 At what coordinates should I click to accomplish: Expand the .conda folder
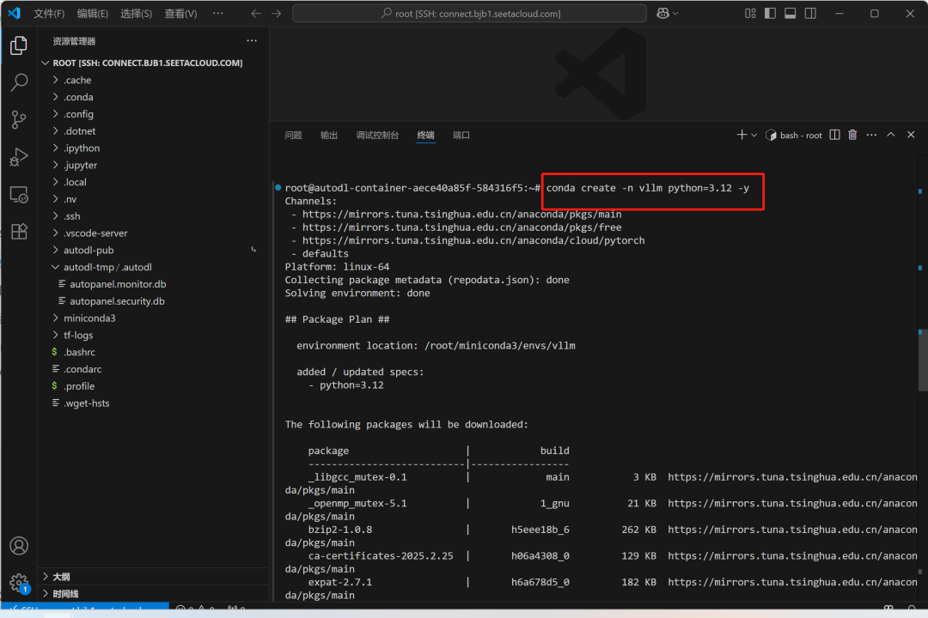[154, 97]
